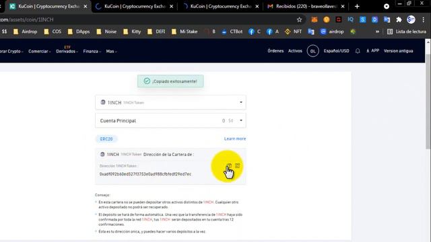The width and height of the screenshot is (431, 242).
Task: Open the Facebook A bookmark
Action: coord(273,32)
